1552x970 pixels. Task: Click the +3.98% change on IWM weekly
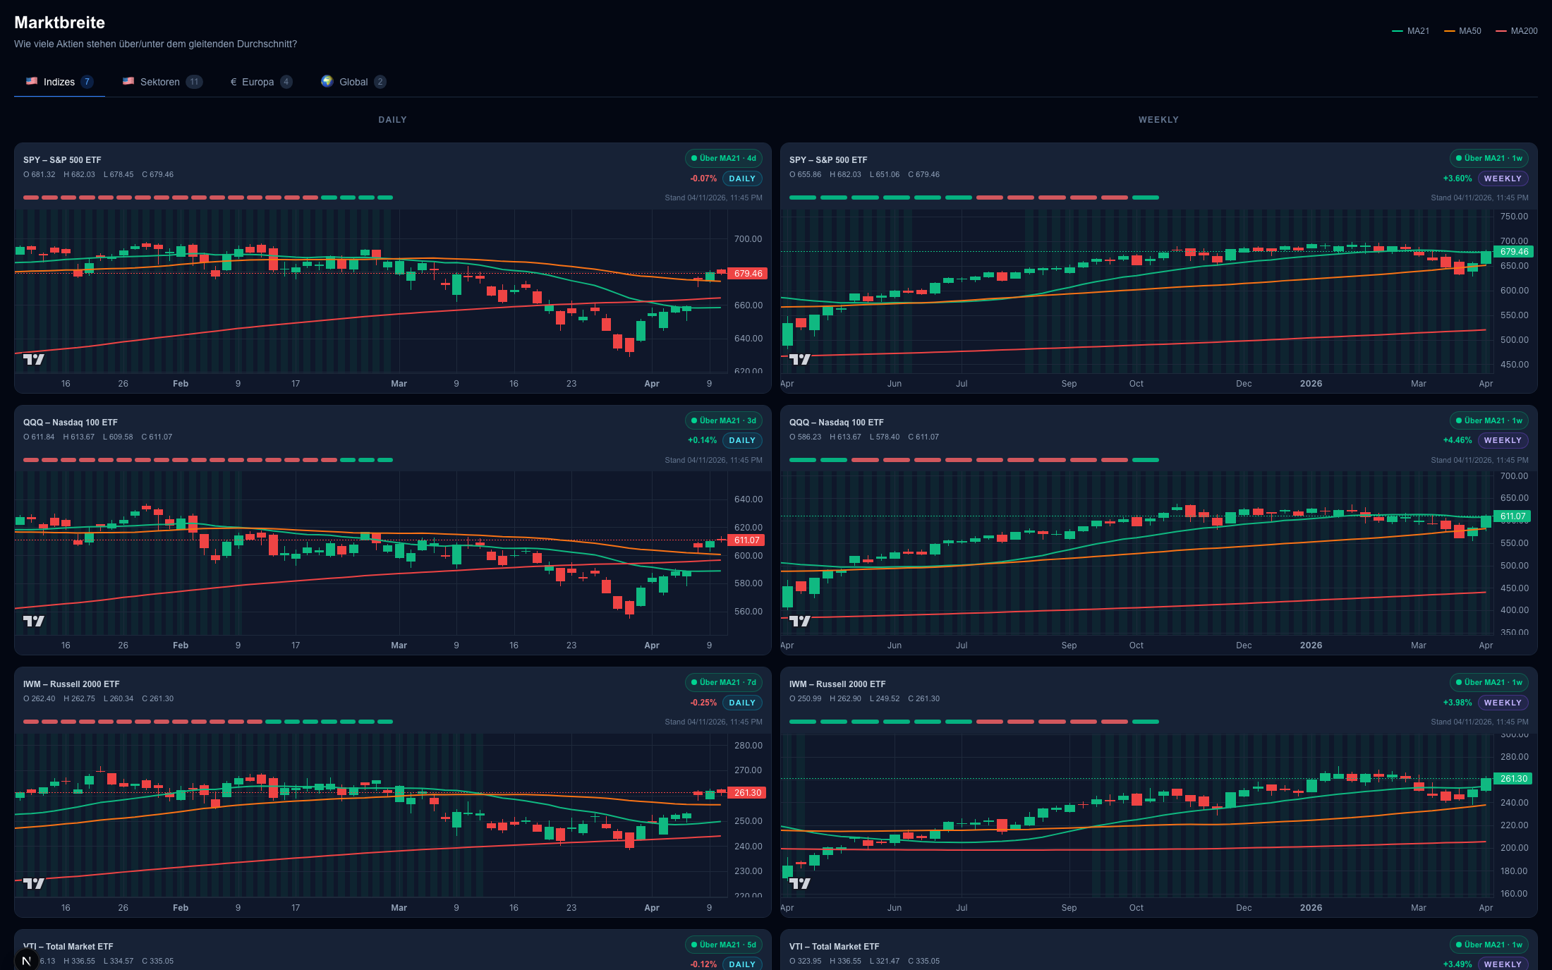pyautogui.click(x=1457, y=703)
